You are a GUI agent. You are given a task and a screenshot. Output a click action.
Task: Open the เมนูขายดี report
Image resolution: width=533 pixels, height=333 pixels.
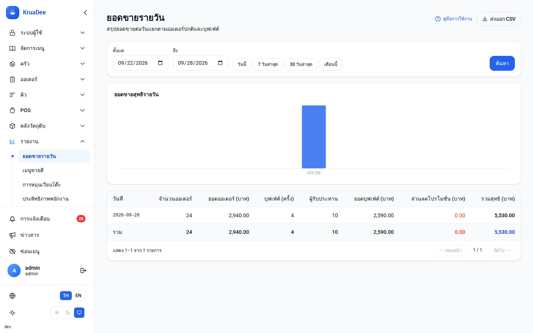click(x=54, y=170)
